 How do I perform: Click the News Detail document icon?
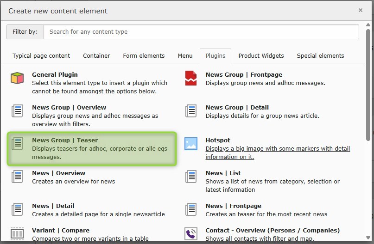(x=17, y=209)
